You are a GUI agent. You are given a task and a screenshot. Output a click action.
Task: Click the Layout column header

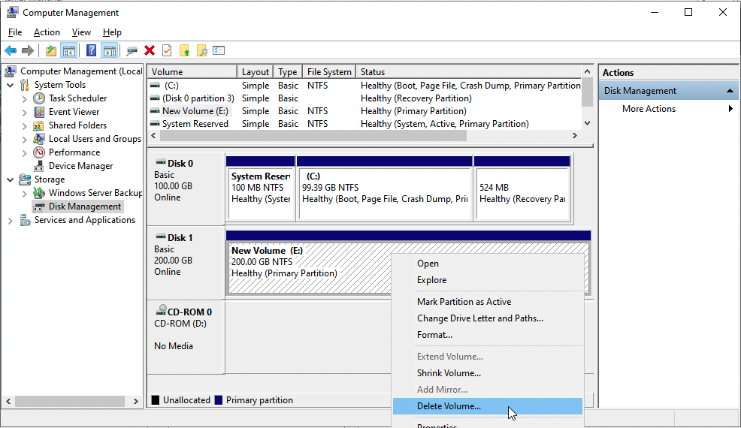pos(256,72)
